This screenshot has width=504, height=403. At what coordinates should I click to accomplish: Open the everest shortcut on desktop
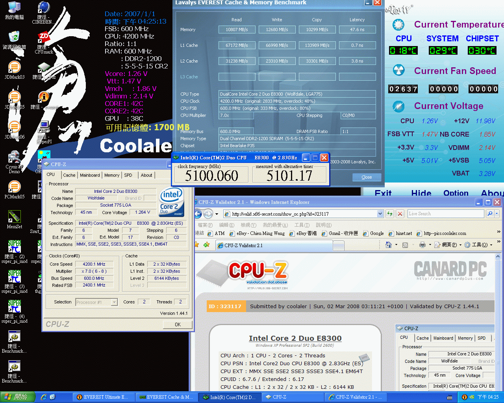click(44, 100)
